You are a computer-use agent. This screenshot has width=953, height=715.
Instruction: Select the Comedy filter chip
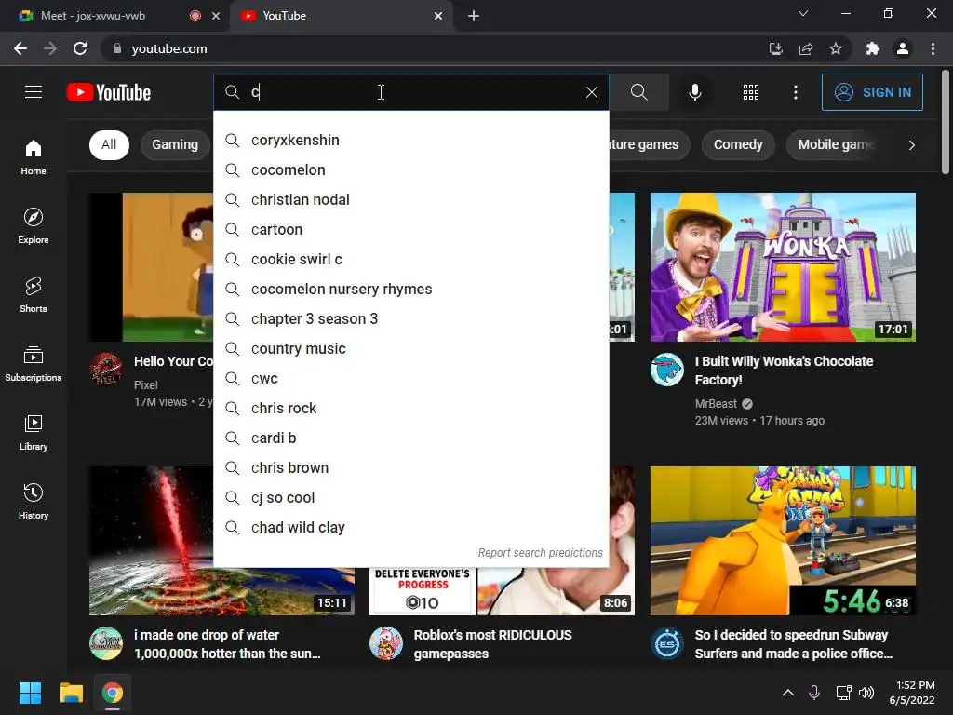pyautogui.click(x=738, y=144)
